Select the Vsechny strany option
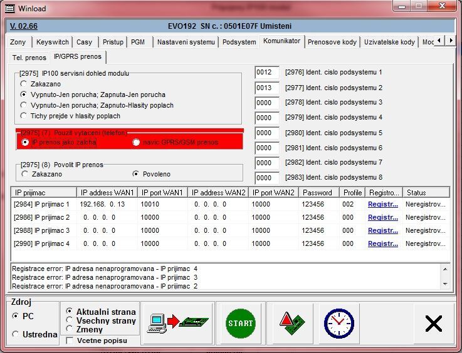This screenshot has width=462, height=353. tap(69, 320)
